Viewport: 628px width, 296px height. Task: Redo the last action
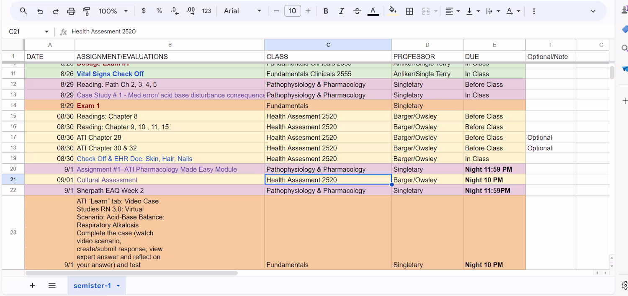point(55,11)
